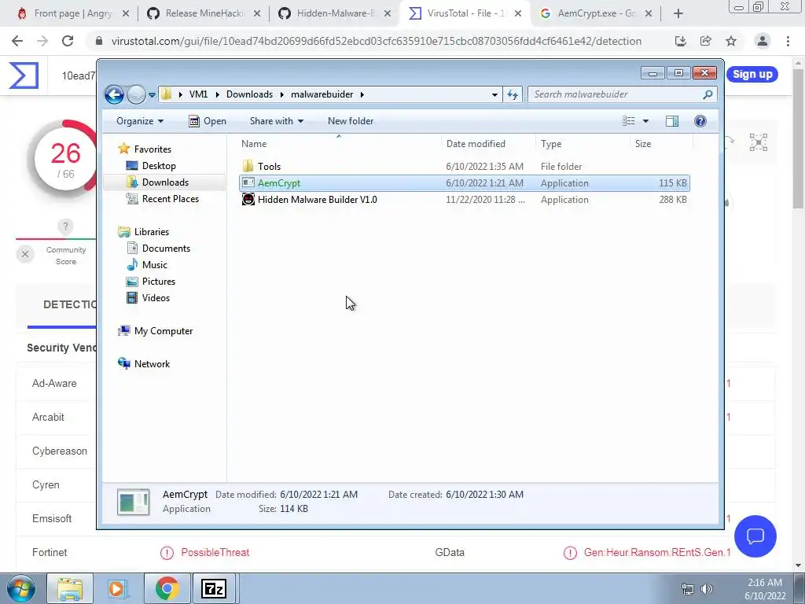Image resolution: width=805 pixels, height=604 pixels.
Task: Click VM1 in the address breadcrumb
Action: 198,94
